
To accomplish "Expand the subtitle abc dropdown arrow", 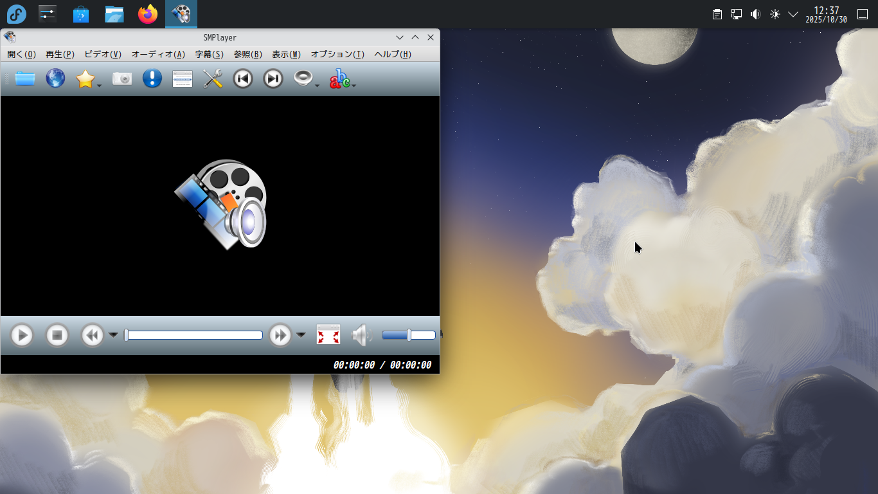I will pyautogui.click(x=354, y=85).
